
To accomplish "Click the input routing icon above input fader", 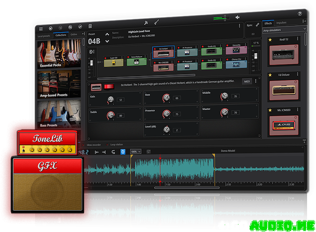I will (91, 52).
